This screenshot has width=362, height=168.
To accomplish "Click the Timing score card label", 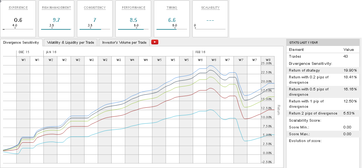I will click(x=172, y=8).
